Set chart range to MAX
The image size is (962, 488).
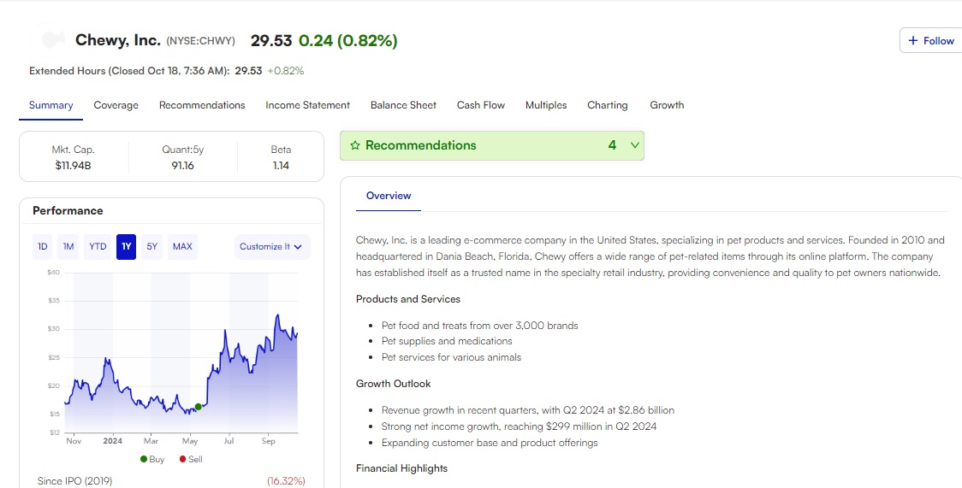coord(182,247)
